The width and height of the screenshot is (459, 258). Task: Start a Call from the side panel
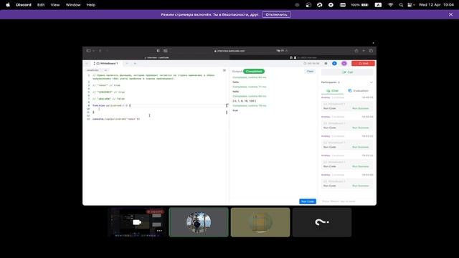347,72
